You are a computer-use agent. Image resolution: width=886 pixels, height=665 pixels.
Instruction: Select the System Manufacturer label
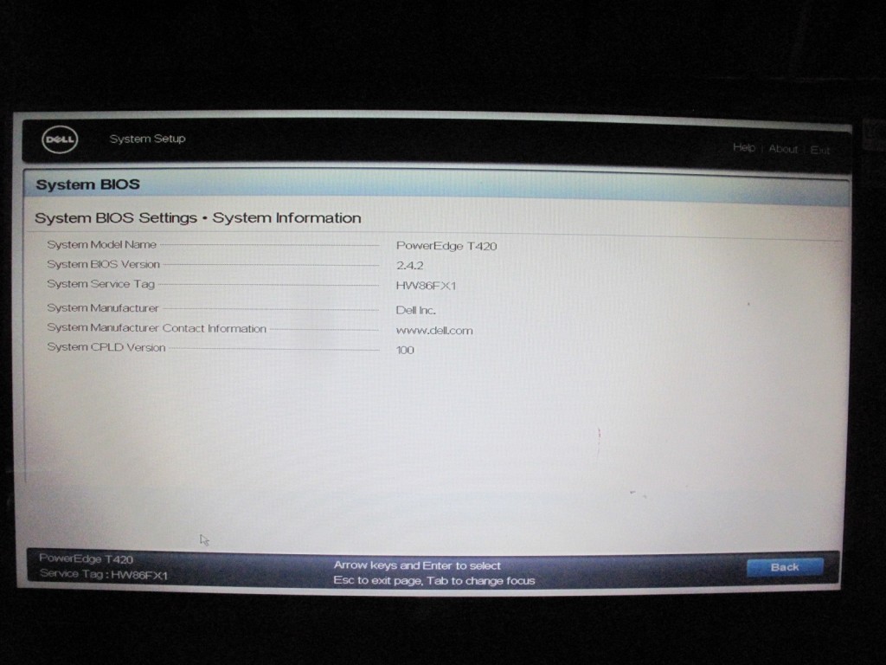pyautogui.click(x=102, y=308)
